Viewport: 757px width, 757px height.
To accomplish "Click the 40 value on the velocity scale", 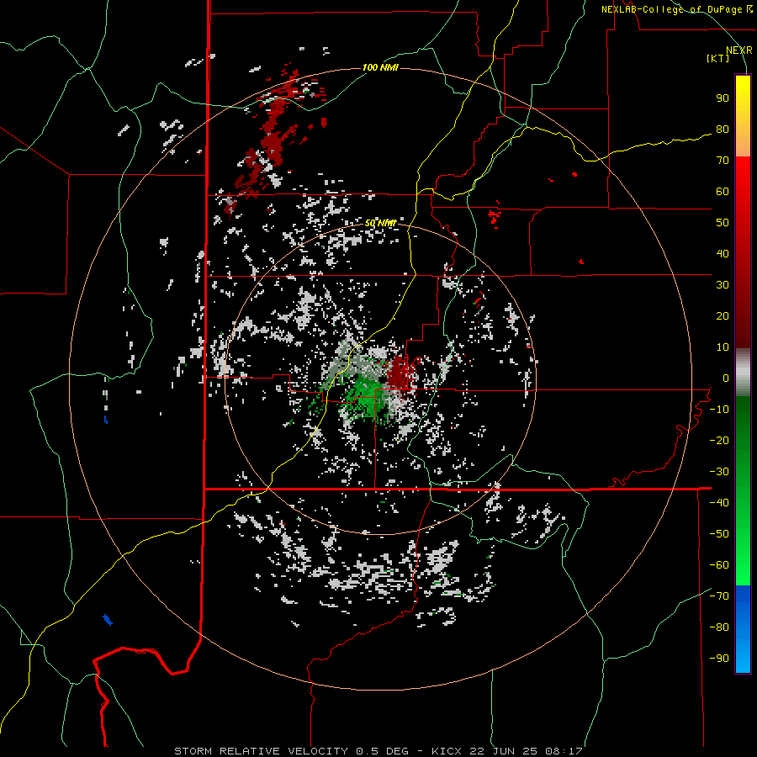I will 723,253.
